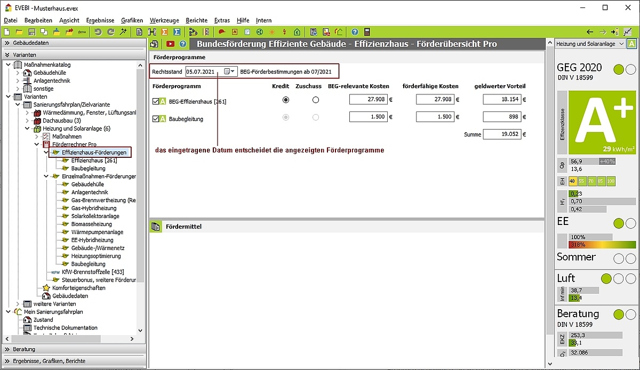
Task: Open the Werkzeuge menu
Action: pos(165,20)
